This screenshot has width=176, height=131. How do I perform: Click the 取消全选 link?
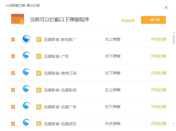point(128,20)
